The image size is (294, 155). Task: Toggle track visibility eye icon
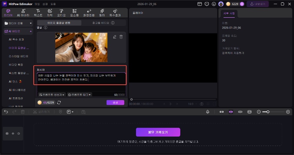(x=13, y=133)
